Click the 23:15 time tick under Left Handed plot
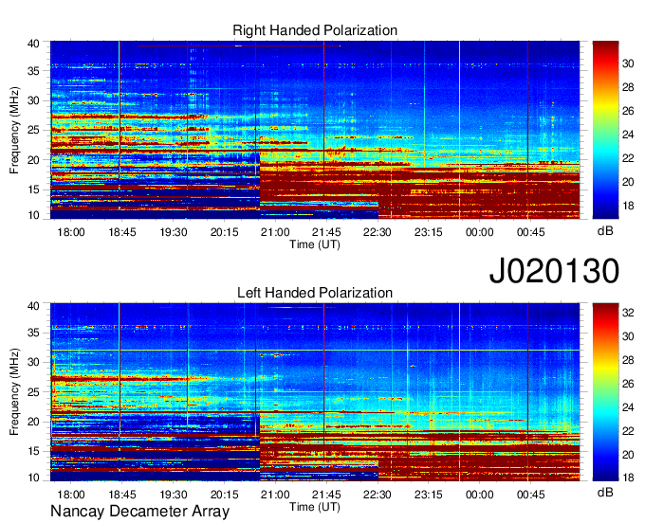Screen dimensions: 645x523 pyautogui.click(x=428, y=495)
